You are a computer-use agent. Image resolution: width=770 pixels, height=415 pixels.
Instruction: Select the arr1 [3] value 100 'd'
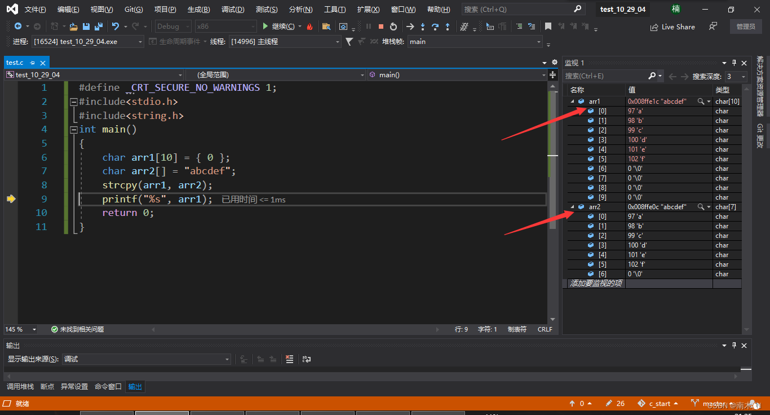[669, 140]
